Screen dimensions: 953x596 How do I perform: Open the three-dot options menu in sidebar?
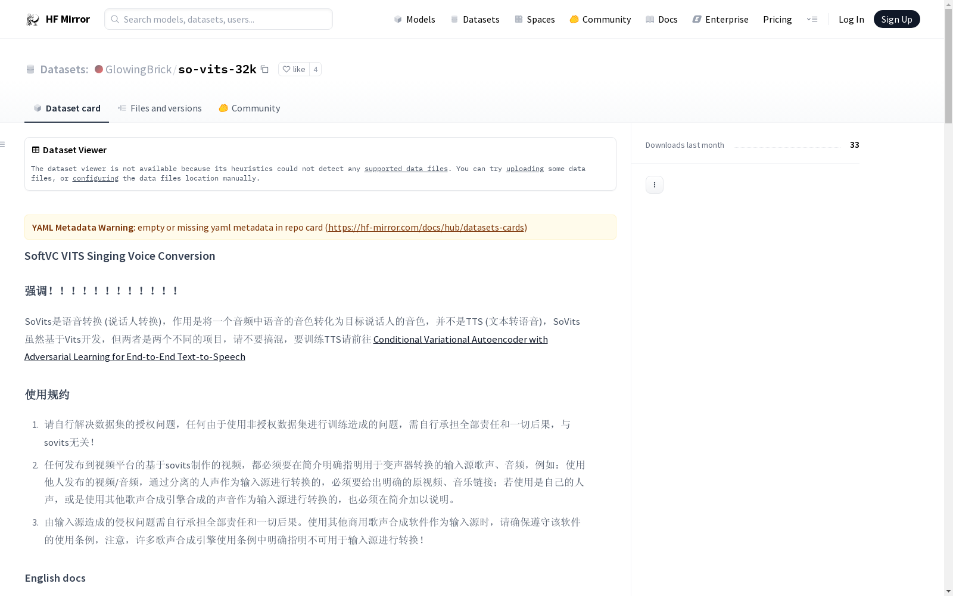click(x=654, y=185)
